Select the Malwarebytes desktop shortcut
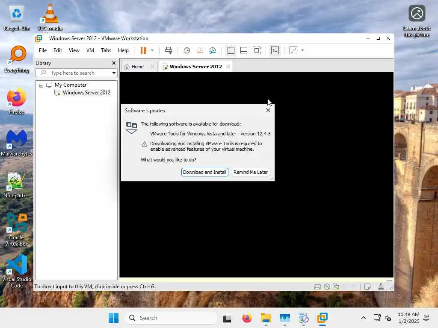 17,143
